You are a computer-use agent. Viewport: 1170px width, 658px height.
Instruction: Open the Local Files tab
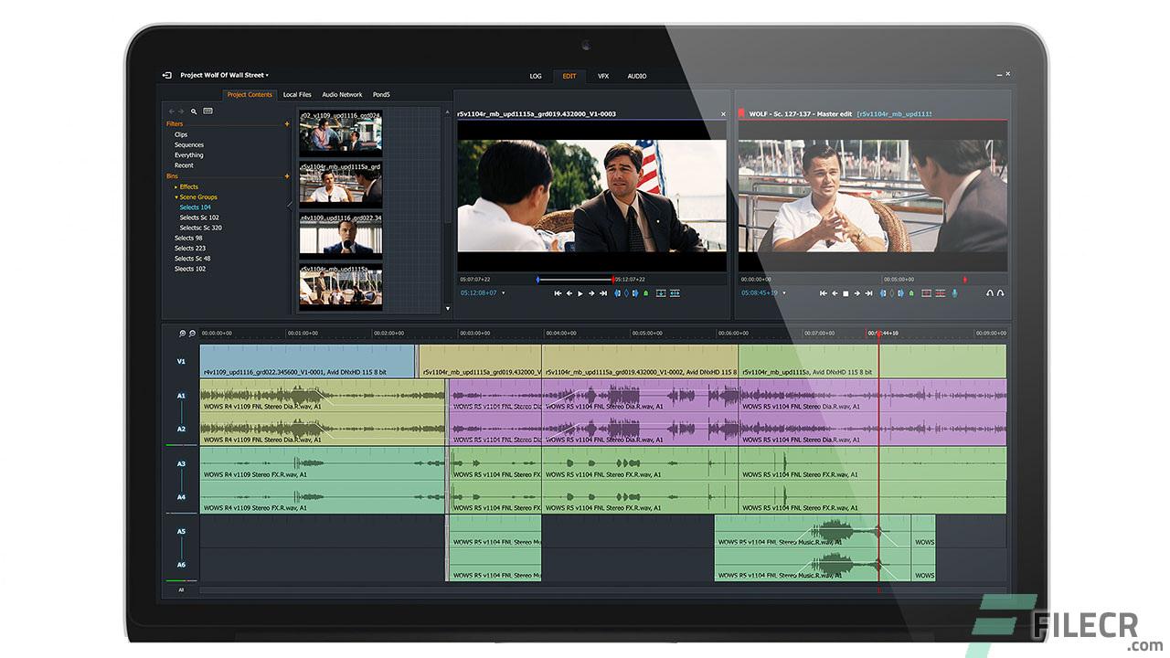297,95
